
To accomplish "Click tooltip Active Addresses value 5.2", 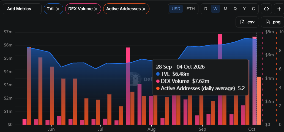I will point(241,88).
